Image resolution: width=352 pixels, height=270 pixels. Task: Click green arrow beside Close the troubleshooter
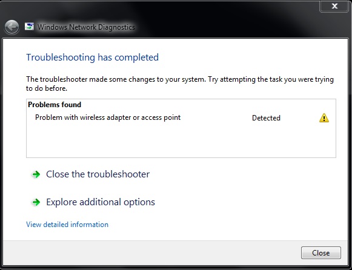36,174
